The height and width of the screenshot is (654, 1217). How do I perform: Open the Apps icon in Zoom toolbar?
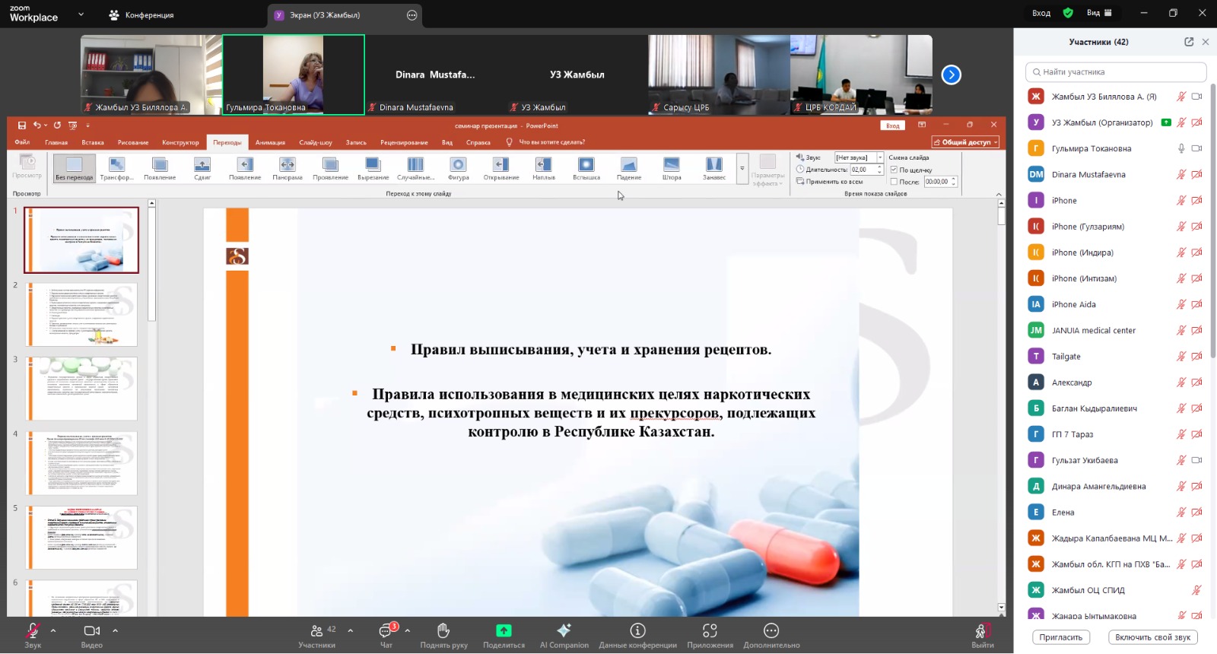tap(710, 630)
